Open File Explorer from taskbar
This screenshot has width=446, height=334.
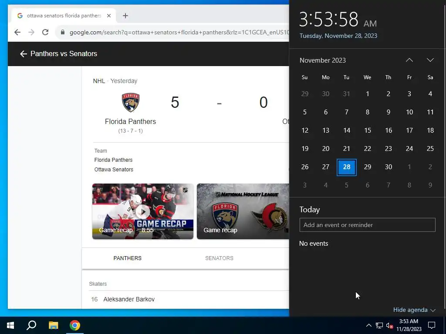pos(53,325)
